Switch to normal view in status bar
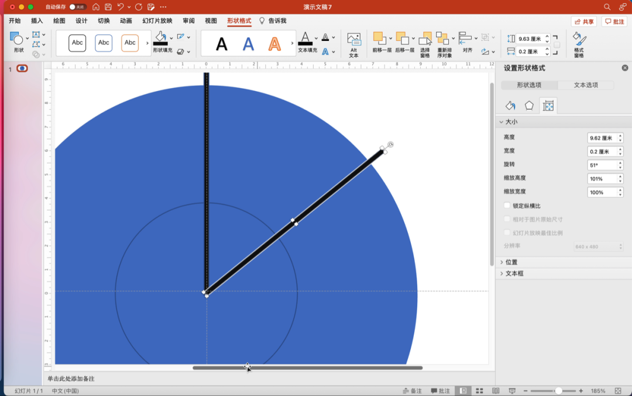The width and height of the screenshot is (632, 396). point(463,391)
